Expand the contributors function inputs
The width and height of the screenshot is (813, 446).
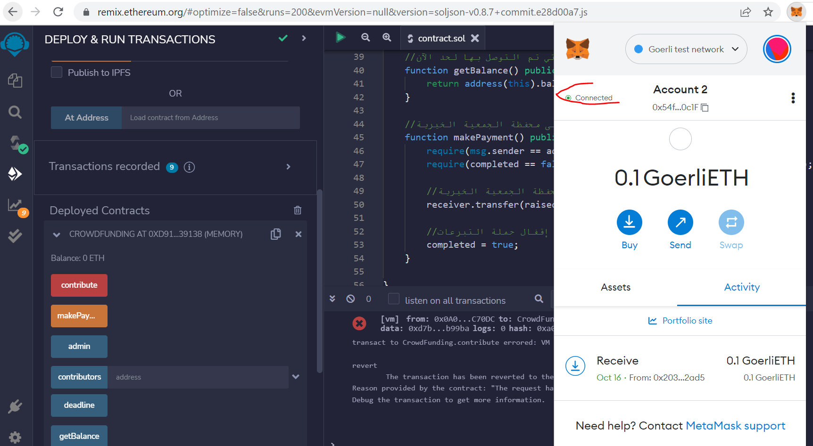[x=296, y=377]
